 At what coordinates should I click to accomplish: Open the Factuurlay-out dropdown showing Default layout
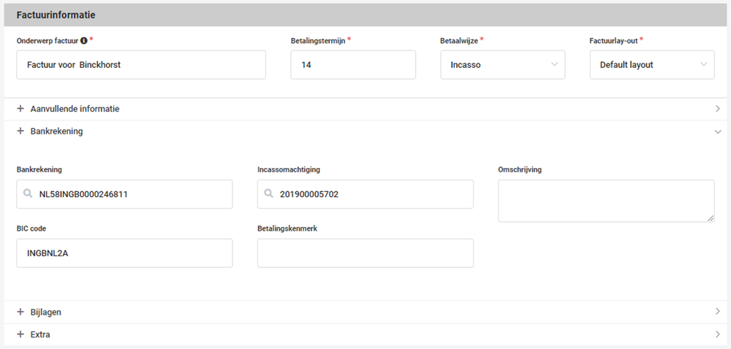(652, 65)
